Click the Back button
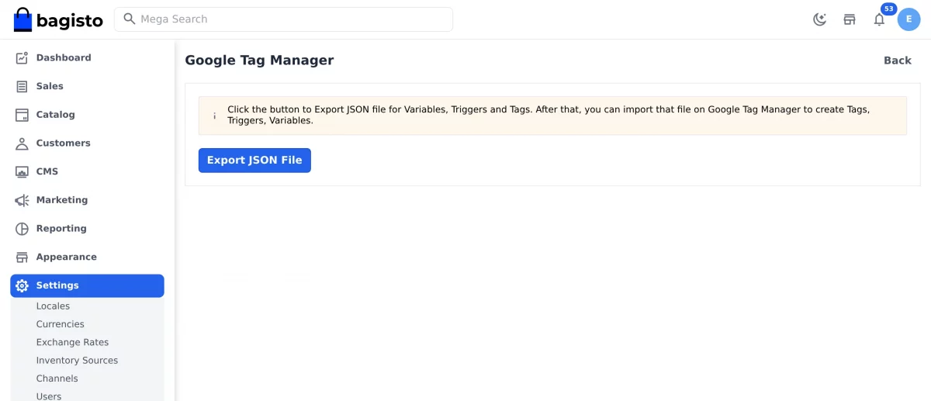This screenshot has height=401, width=931. pos(898,60)
